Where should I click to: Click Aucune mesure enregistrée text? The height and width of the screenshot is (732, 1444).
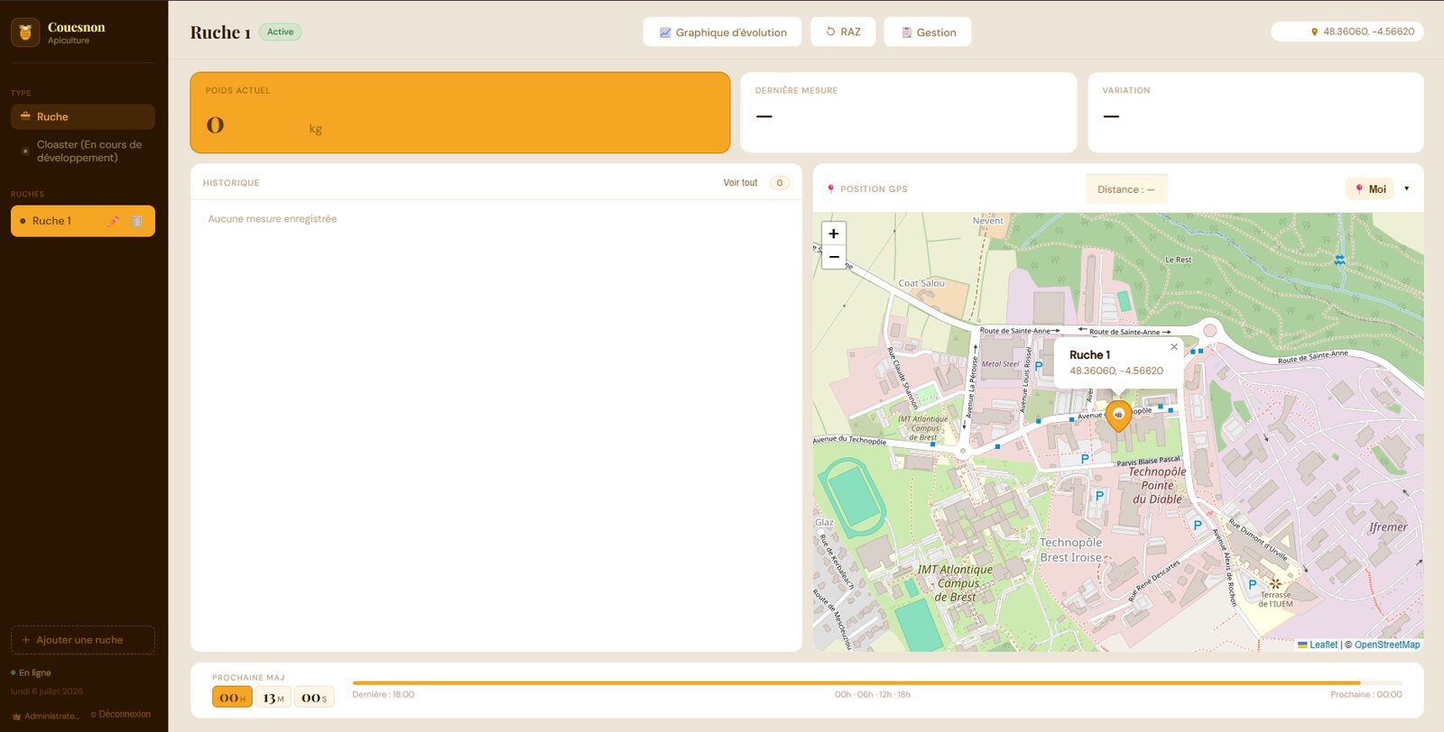(273, 219)
